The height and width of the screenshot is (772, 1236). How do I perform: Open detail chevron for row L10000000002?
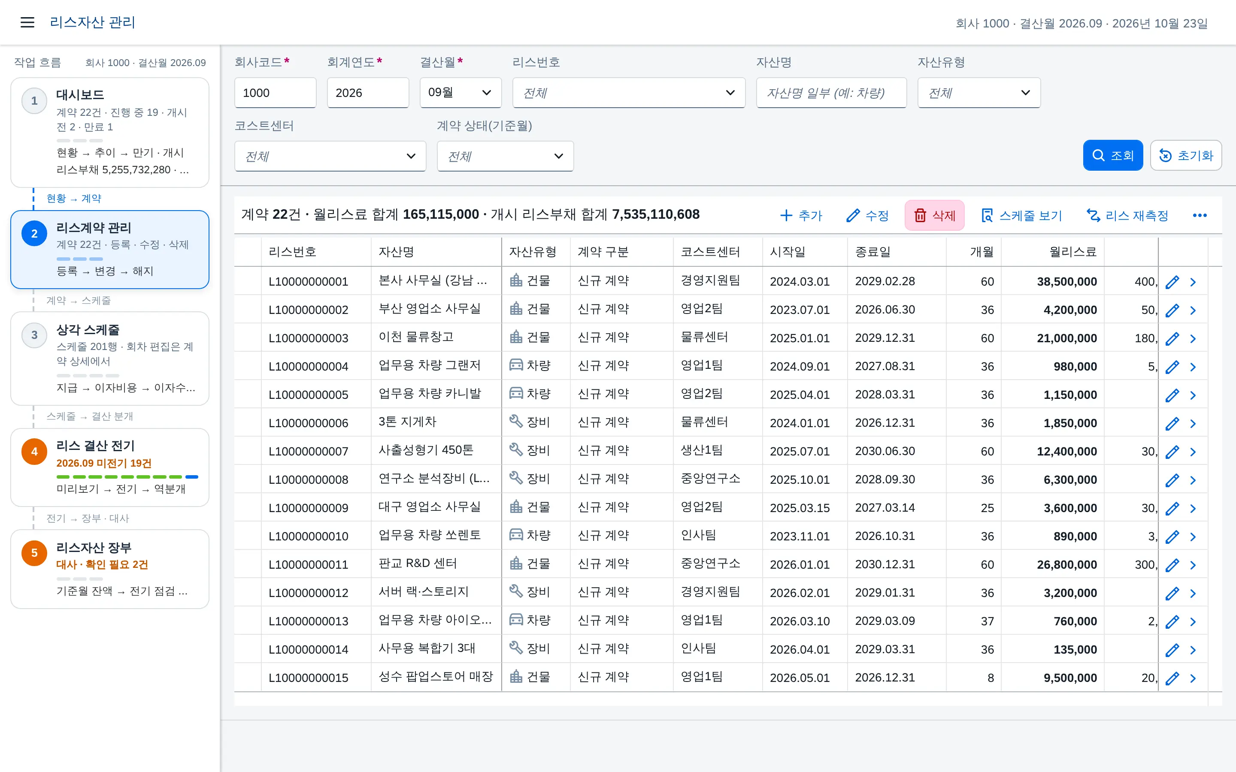1193,310
